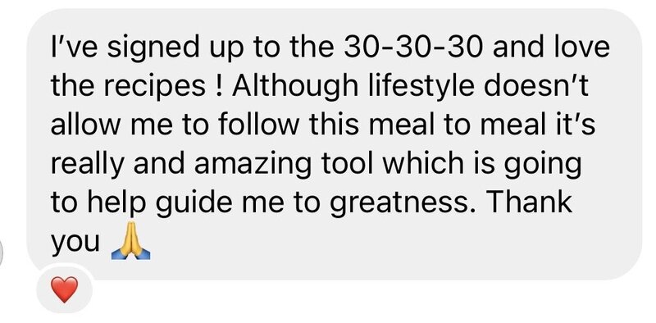Select the word "Thank" on the fifth line
656x323 pixels.
(527, 201)
